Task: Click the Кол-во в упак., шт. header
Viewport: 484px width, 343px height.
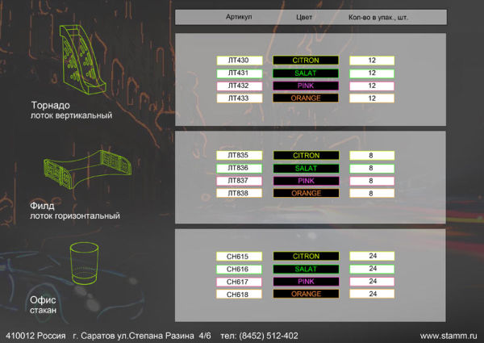Action: [x=378, y=17]
